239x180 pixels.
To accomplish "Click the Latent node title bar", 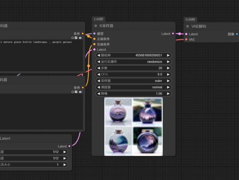I will click(x=36, y=138).
